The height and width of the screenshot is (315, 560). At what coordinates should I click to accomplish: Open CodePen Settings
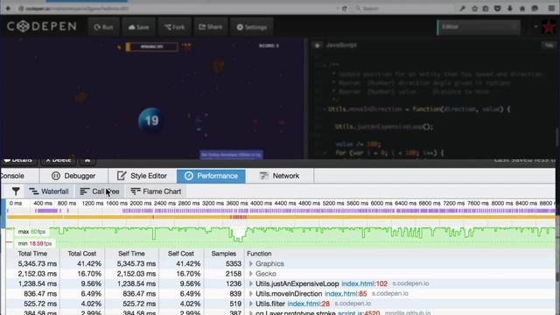coord(252,27)
